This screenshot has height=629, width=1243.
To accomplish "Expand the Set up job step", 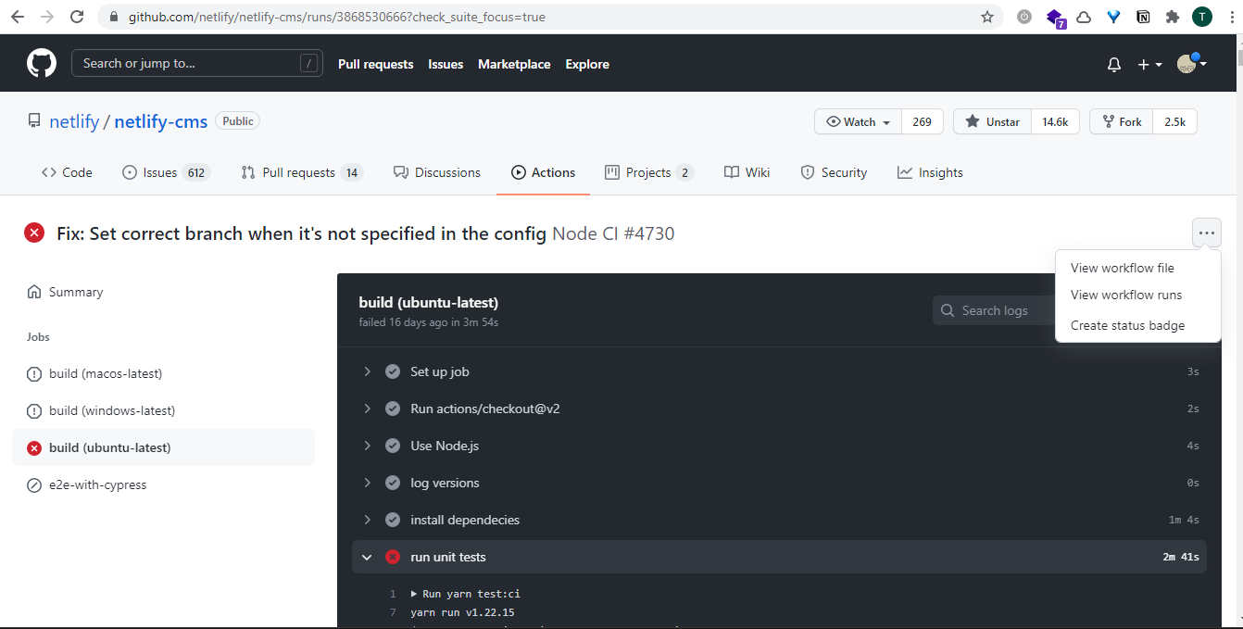I will point(779,371).
